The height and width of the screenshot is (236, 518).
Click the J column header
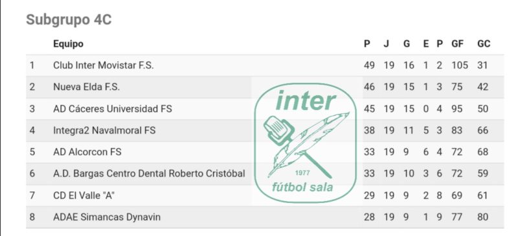tap(386, 43)
